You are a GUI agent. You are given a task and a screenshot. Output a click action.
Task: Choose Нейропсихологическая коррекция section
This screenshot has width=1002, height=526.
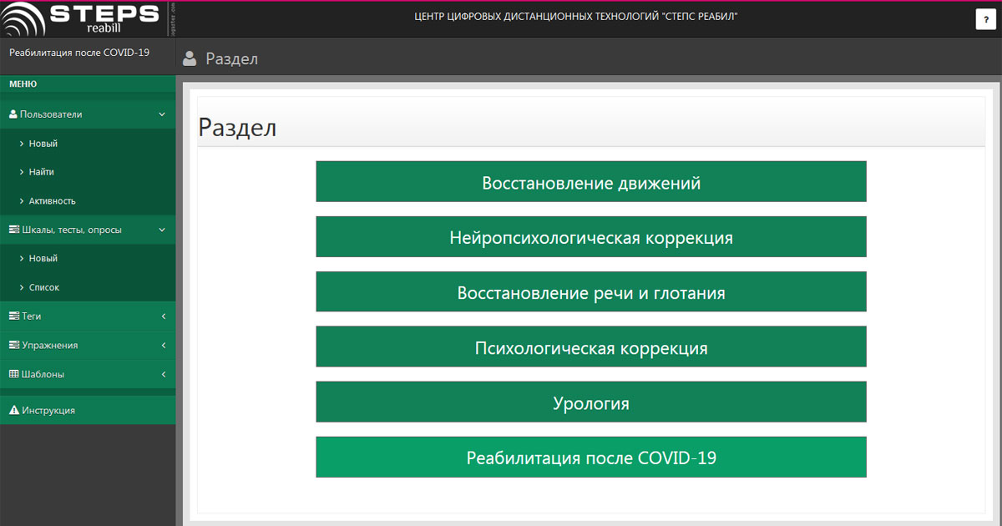[x=590, y=237]
